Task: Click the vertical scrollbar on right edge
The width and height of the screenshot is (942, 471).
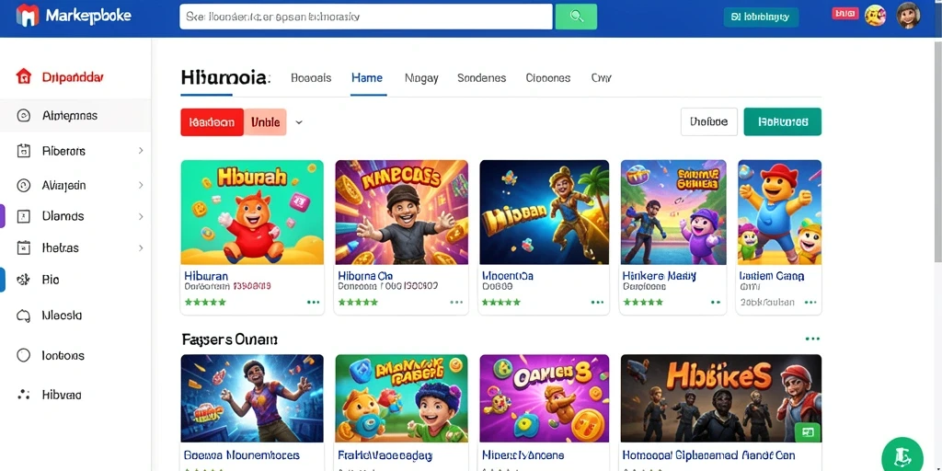Action: [937, 150]
